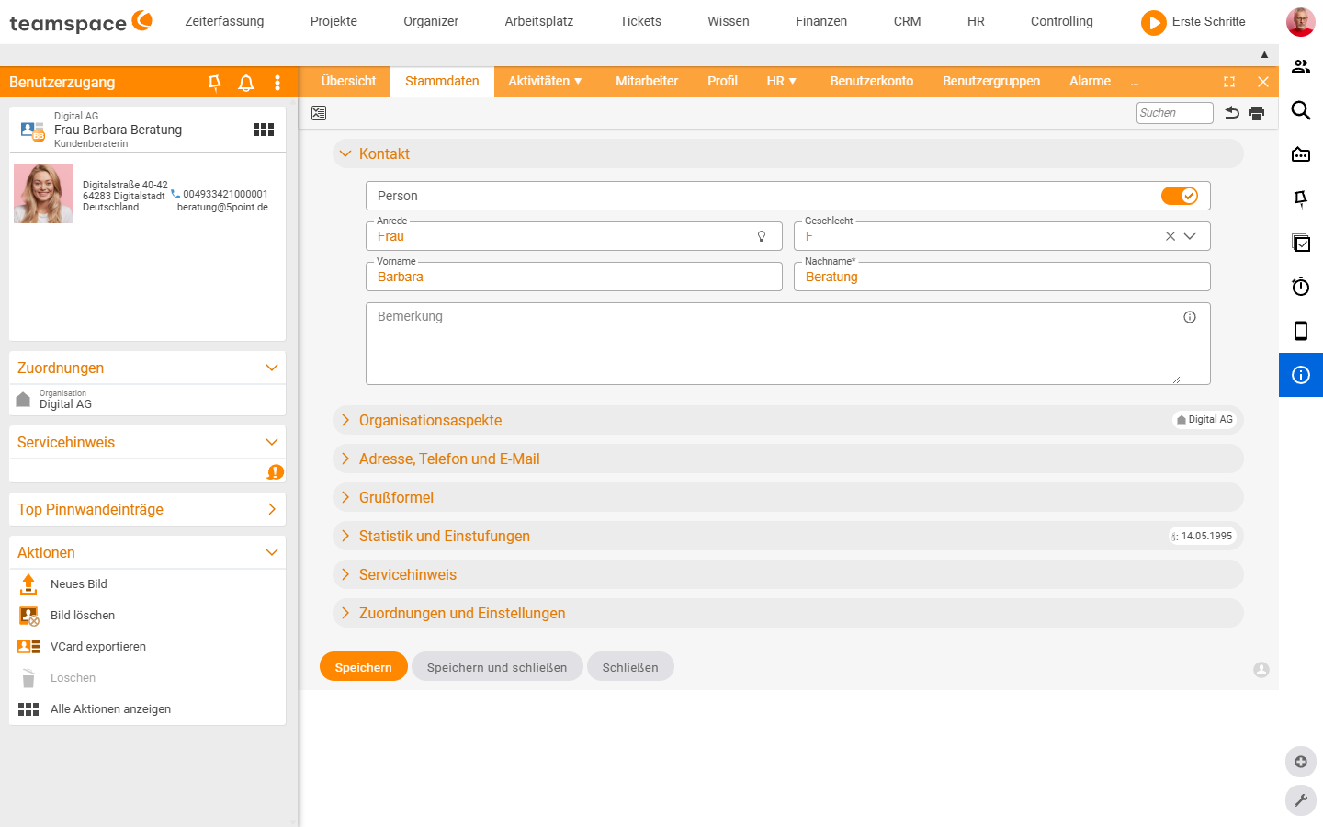Click the fullscreen expand icon in tab bar
The image size is (1323, 827).
tap(1229, 82)
